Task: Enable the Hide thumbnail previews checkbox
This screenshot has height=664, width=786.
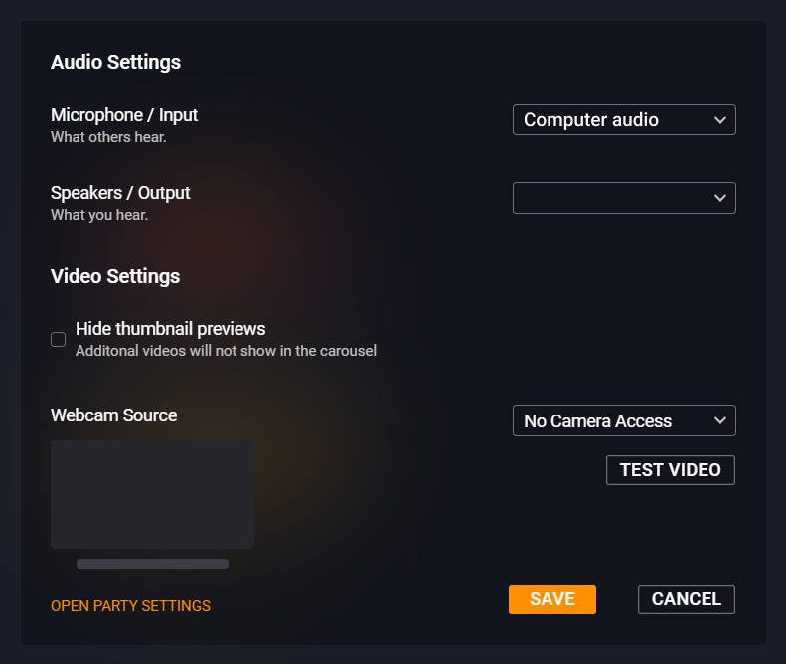Action: [x=59, y=340]
